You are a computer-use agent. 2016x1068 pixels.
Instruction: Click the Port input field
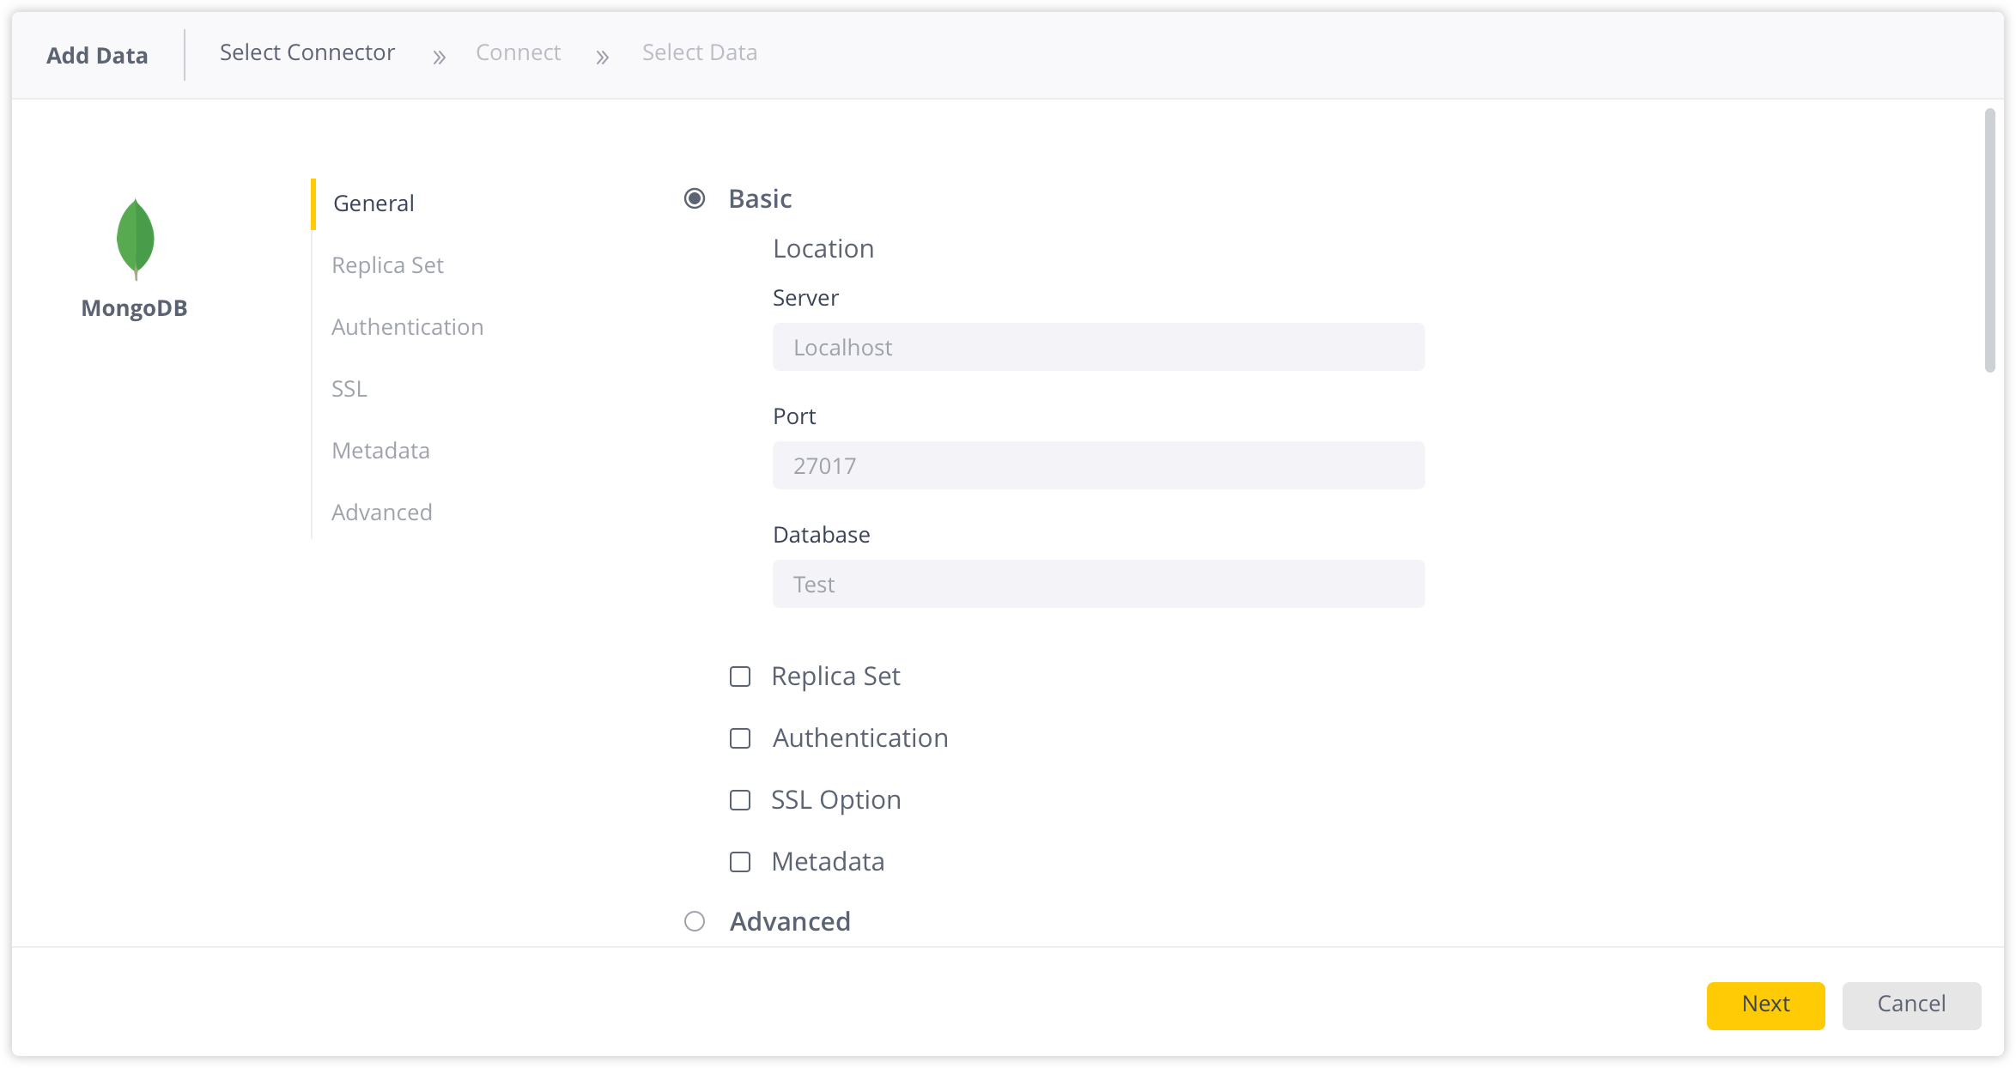click(x=1098, y=465)
